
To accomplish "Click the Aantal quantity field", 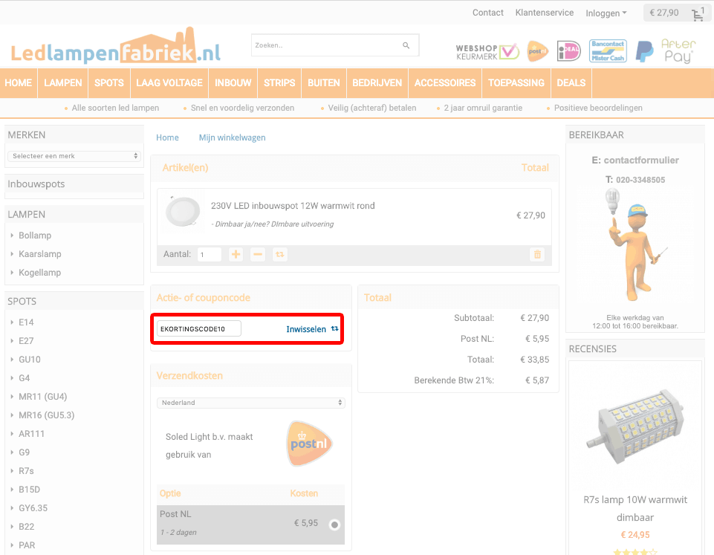I will [x=210, y=255].
